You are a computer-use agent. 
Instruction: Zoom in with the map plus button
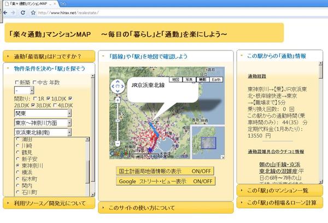(x=116, y=100)
